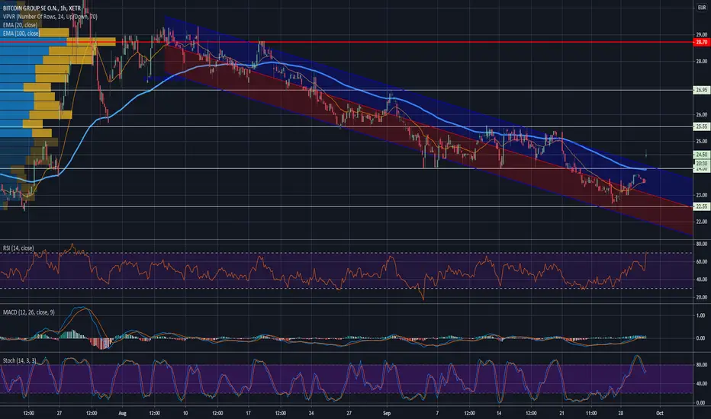Click 20.00 on the RSI axis
Image resolution: width=711 pixels, height=419 pixels.
coord(702,297)
